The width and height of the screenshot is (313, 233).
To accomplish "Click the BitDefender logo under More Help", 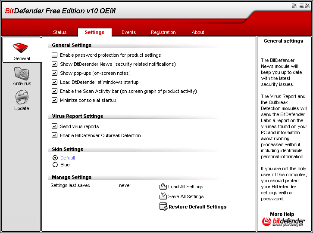I will tap(283, 221).
